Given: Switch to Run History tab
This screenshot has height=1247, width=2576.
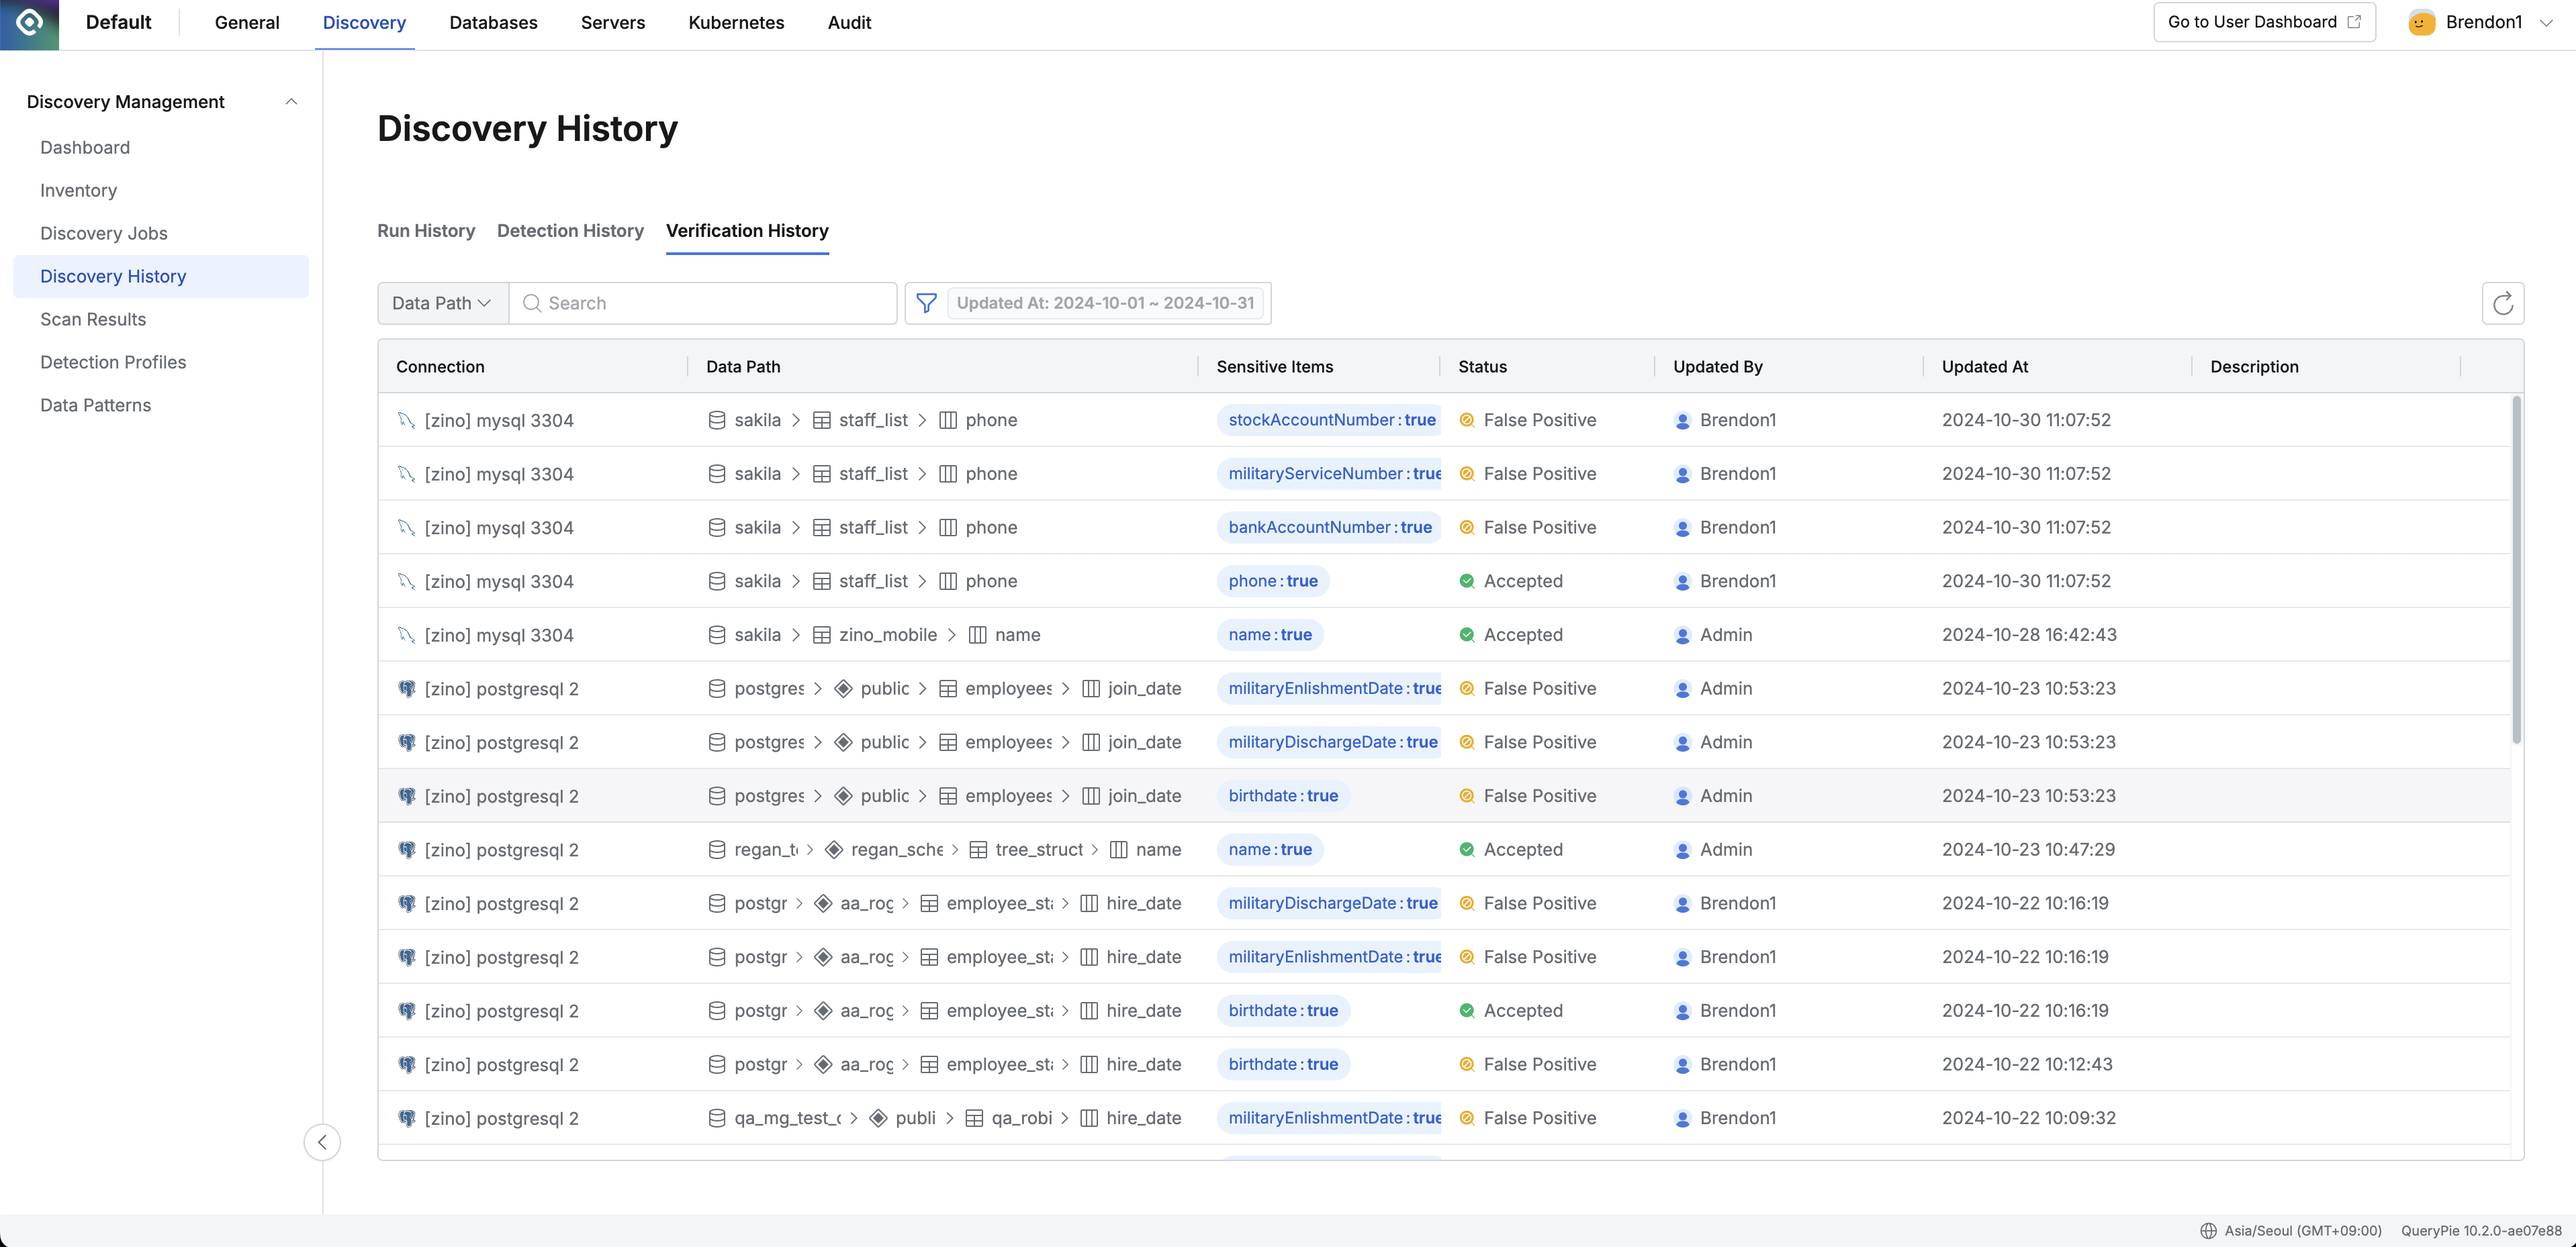Looking at the screenshot, I should click(426, 231).
